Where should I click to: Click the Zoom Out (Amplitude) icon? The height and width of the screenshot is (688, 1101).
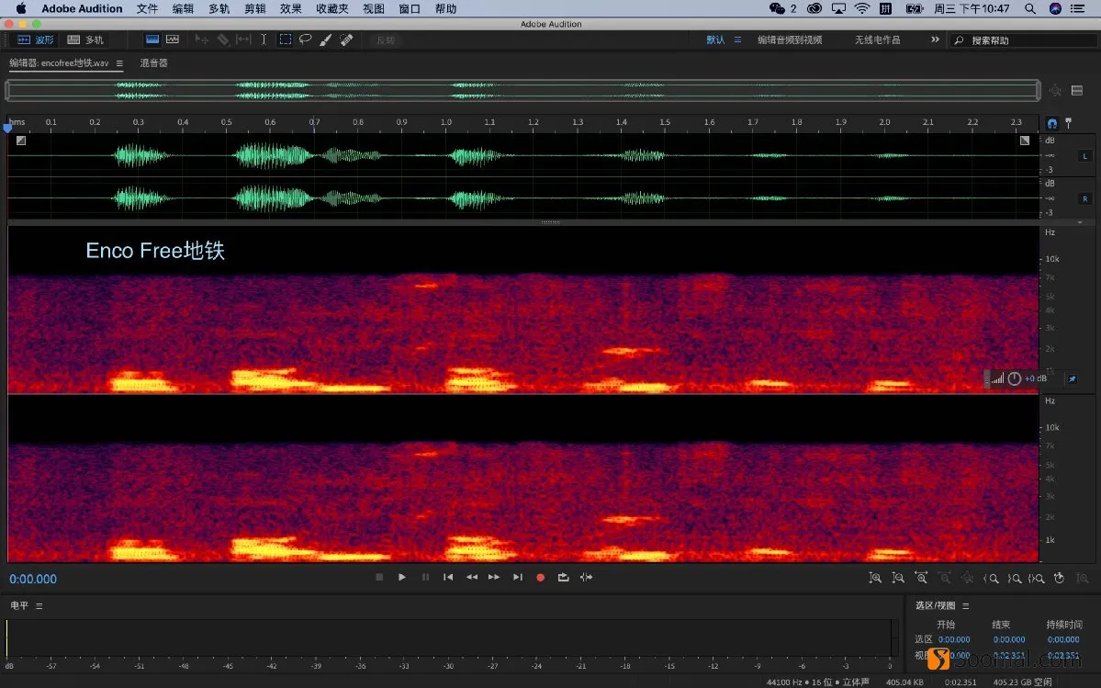898,578
